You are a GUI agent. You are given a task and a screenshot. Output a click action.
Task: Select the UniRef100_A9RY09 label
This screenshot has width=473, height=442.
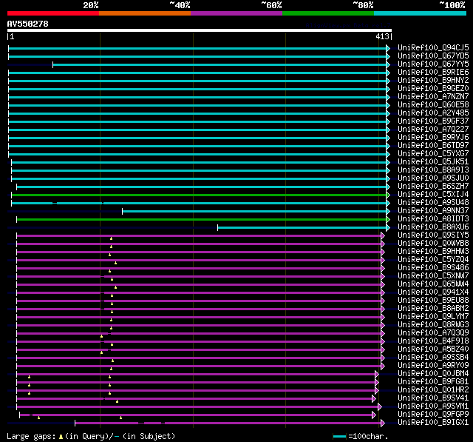coord(433,366)
